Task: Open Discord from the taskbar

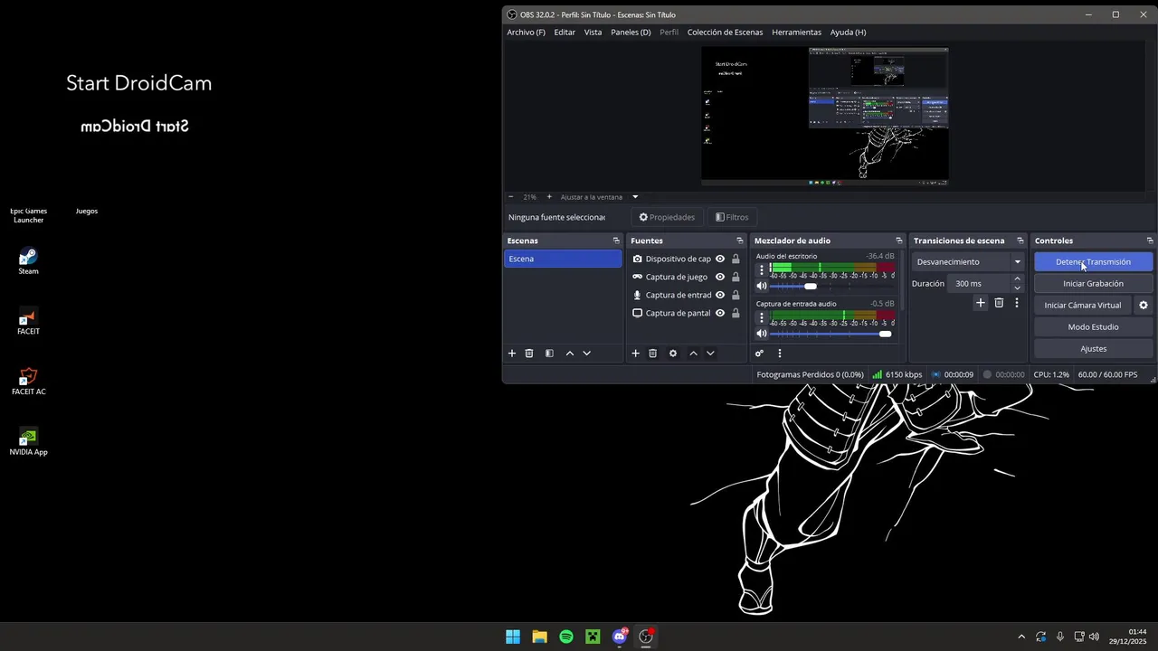Action: [620, 637]
